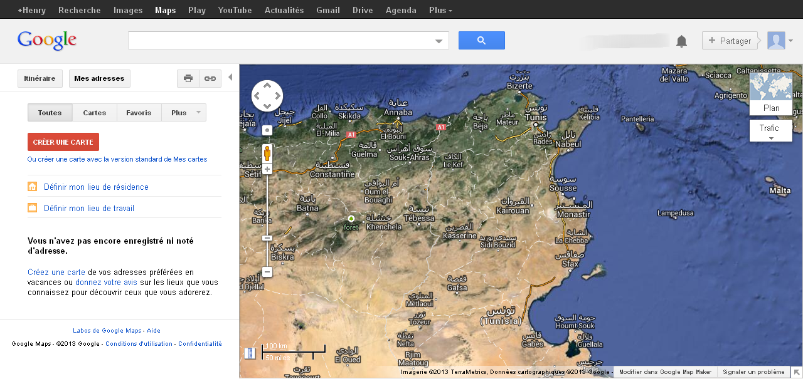Open the Plus dropdown in the navigation bar
The width and height of the screenshot is (803, 379).
[x=440, y=10]
